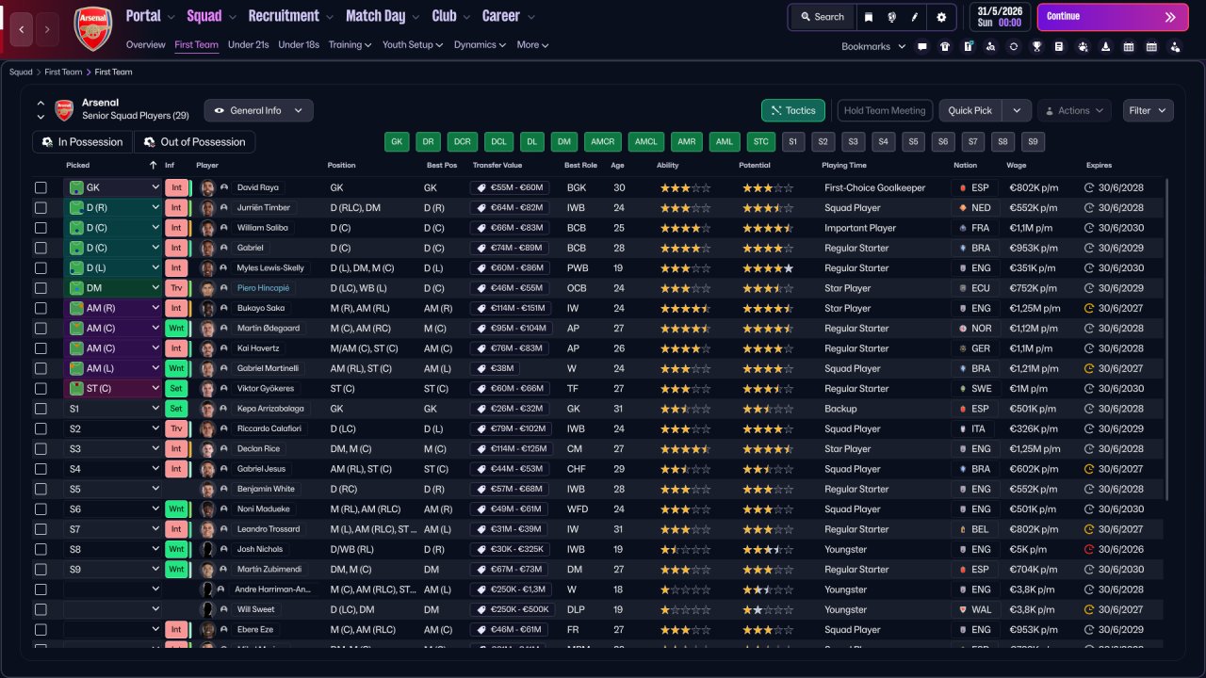
Task: Tick the checkbox for Noni Madueke
Action: pyautogui.click(x=41, y=508)
